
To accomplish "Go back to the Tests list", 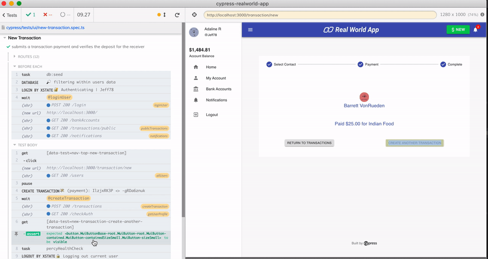I will 10,15.
